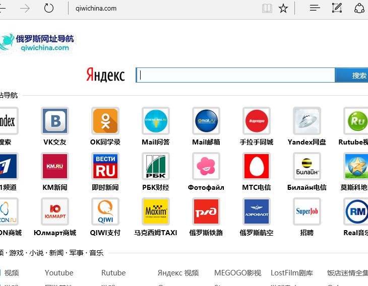Click the browser Forward arrow
368x286 pixels.
pyautogui.click(x=25, y=9)
